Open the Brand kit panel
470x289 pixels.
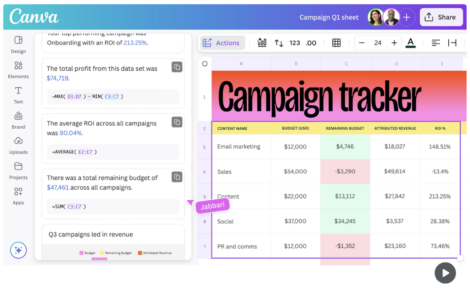(x=18, y=120)
